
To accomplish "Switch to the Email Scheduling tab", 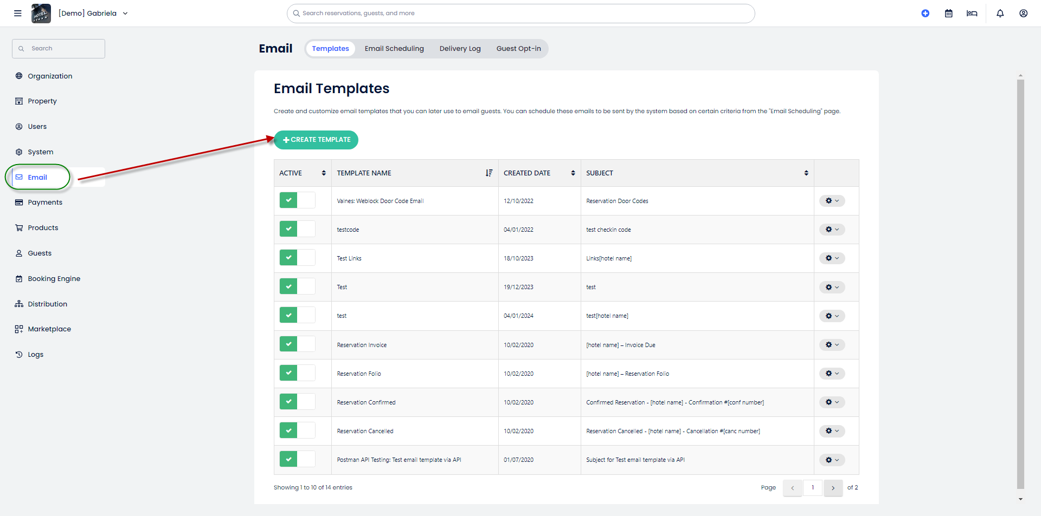I will 394,49.
